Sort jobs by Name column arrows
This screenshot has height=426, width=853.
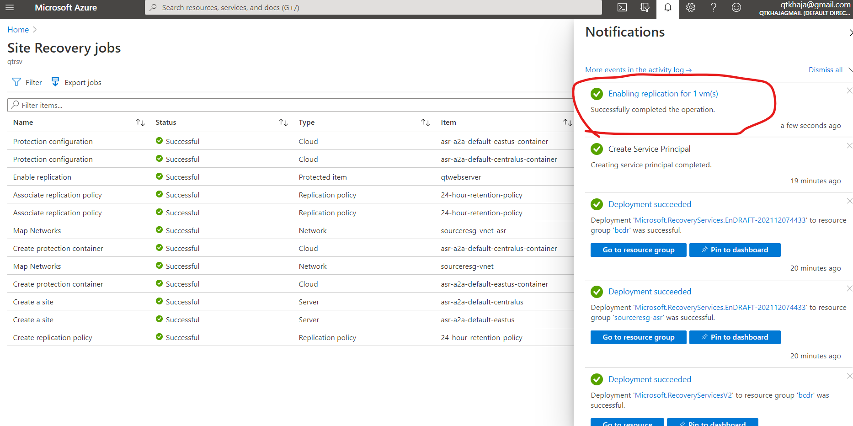pos(140,122)
